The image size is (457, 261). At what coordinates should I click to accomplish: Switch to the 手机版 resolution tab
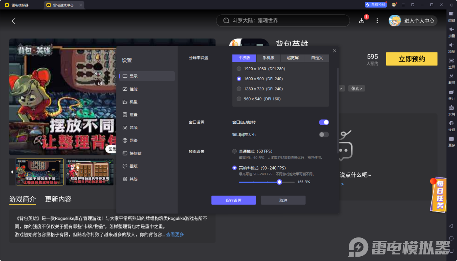[x=269, y=58]
